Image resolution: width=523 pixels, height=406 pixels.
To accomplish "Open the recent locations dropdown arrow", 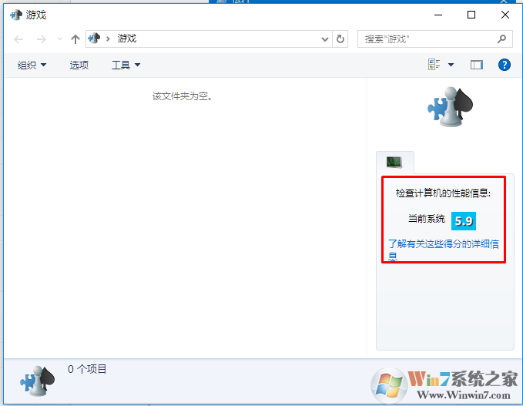I will coord(60,39).
